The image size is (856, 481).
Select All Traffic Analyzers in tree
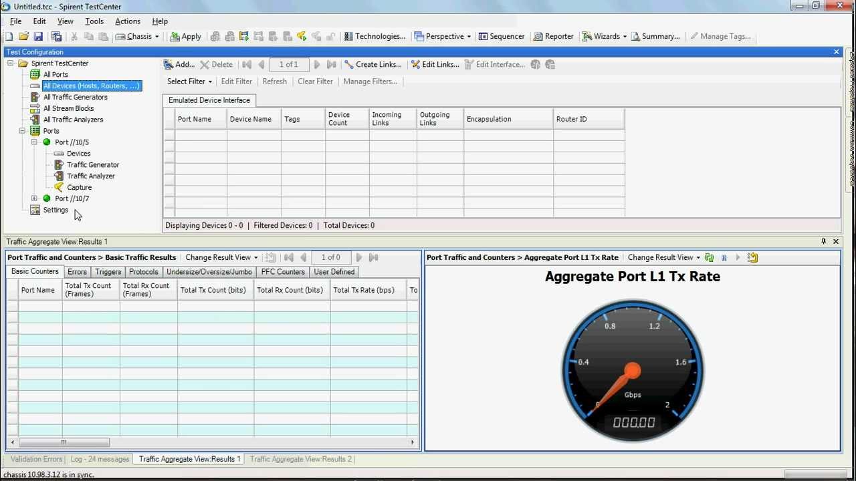73,120
